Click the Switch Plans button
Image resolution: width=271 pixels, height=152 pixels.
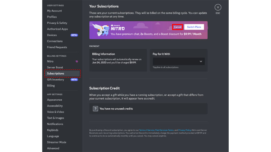click(194, 27)
